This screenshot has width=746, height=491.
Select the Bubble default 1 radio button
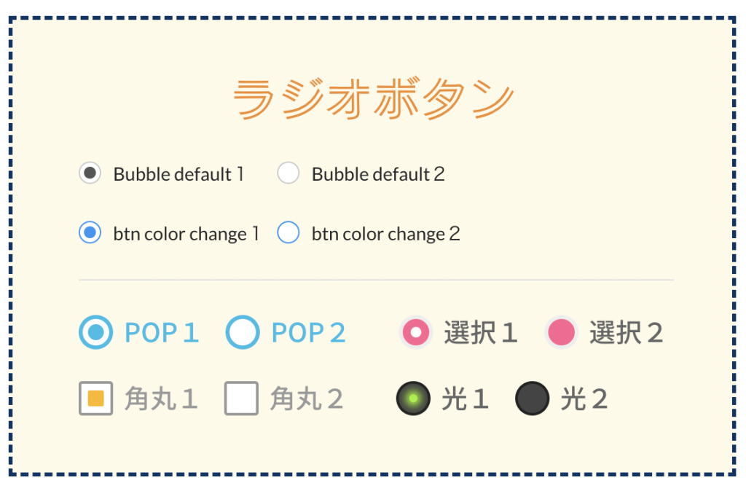point(90,173)
